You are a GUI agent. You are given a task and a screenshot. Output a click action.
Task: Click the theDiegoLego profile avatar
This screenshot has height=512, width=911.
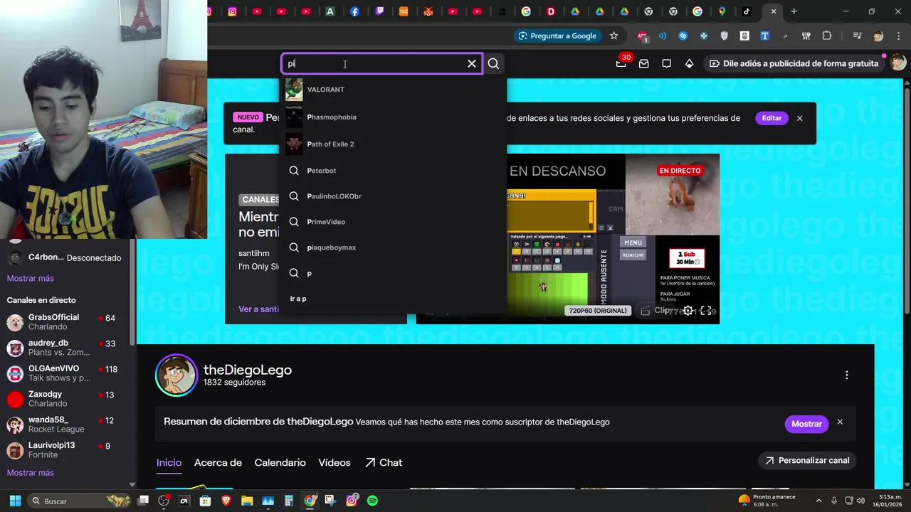tap(177, 375)
